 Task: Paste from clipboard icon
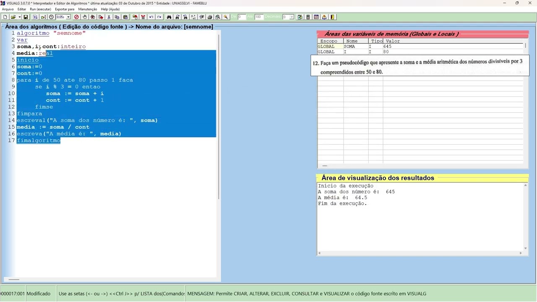pos(125,17)
